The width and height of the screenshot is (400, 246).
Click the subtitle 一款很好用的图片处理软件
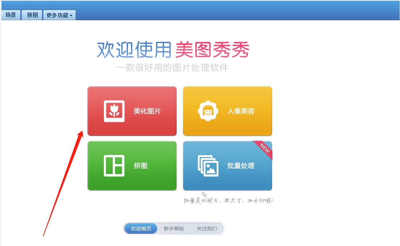click(x=172, y=68)
